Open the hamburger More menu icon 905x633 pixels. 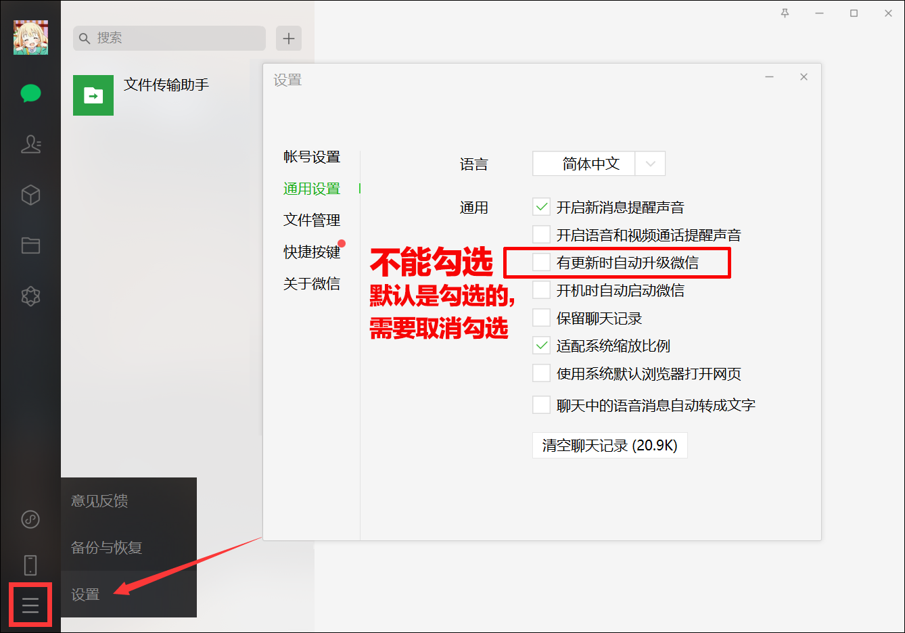[x=30, y=605]
